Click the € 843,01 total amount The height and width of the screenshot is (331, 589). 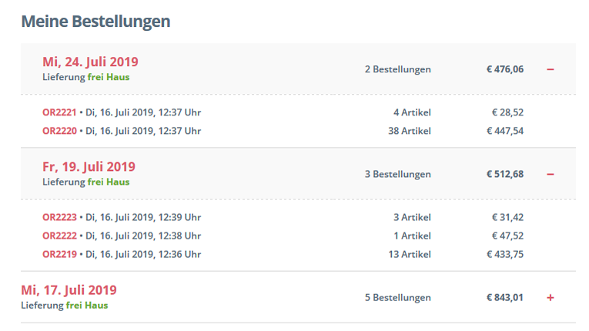coord(505,298)
